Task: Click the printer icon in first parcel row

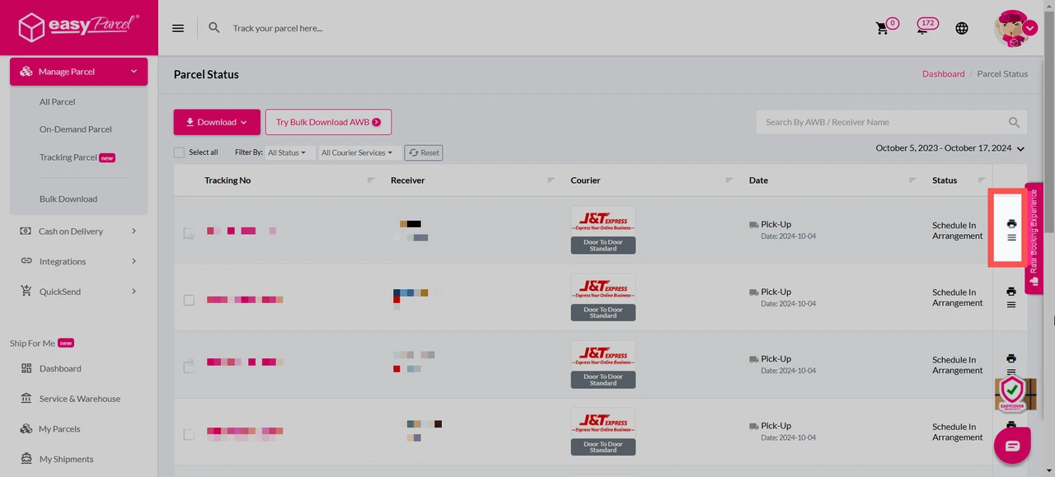Action: pyautogui.click(x=1011, y=223)
